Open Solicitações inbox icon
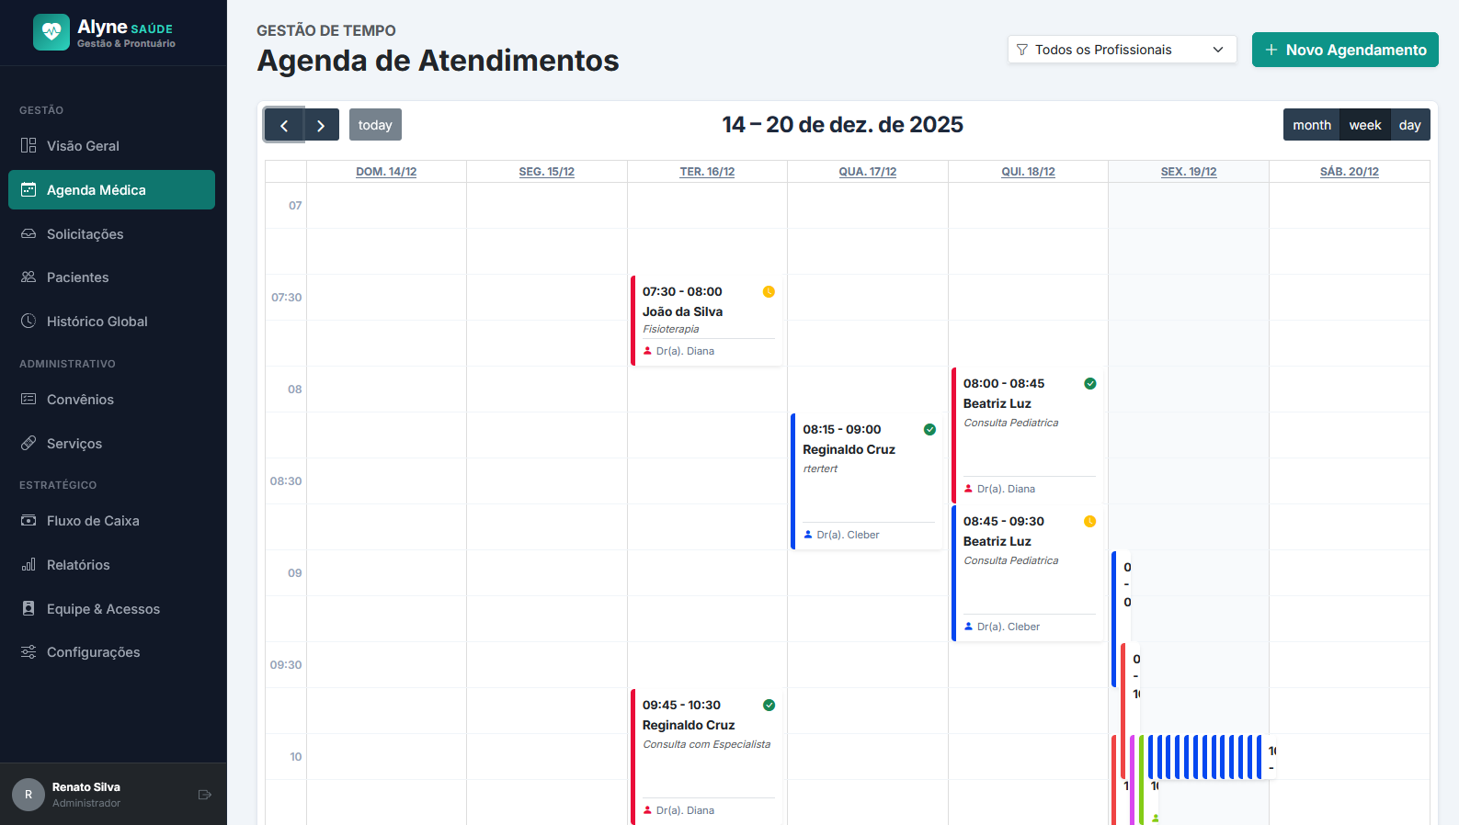Image resolution: width=1459 pixels, height=825 pixels. point(28,233)
